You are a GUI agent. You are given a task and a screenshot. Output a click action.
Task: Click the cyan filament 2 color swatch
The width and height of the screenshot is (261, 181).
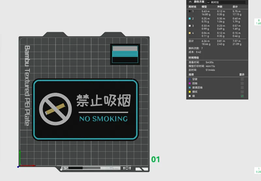pos(190,19)
